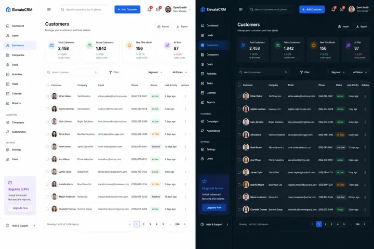Image resolution: width=374 pixels, height=249 pixels.
Task: Click the hamburger menu icon in dark theme
Action: 241,9
